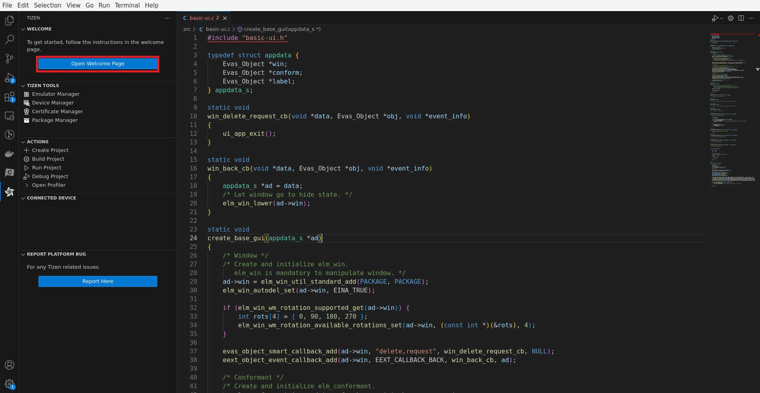
Task: Click the Docker whale icon
Action: pos(10,154)
